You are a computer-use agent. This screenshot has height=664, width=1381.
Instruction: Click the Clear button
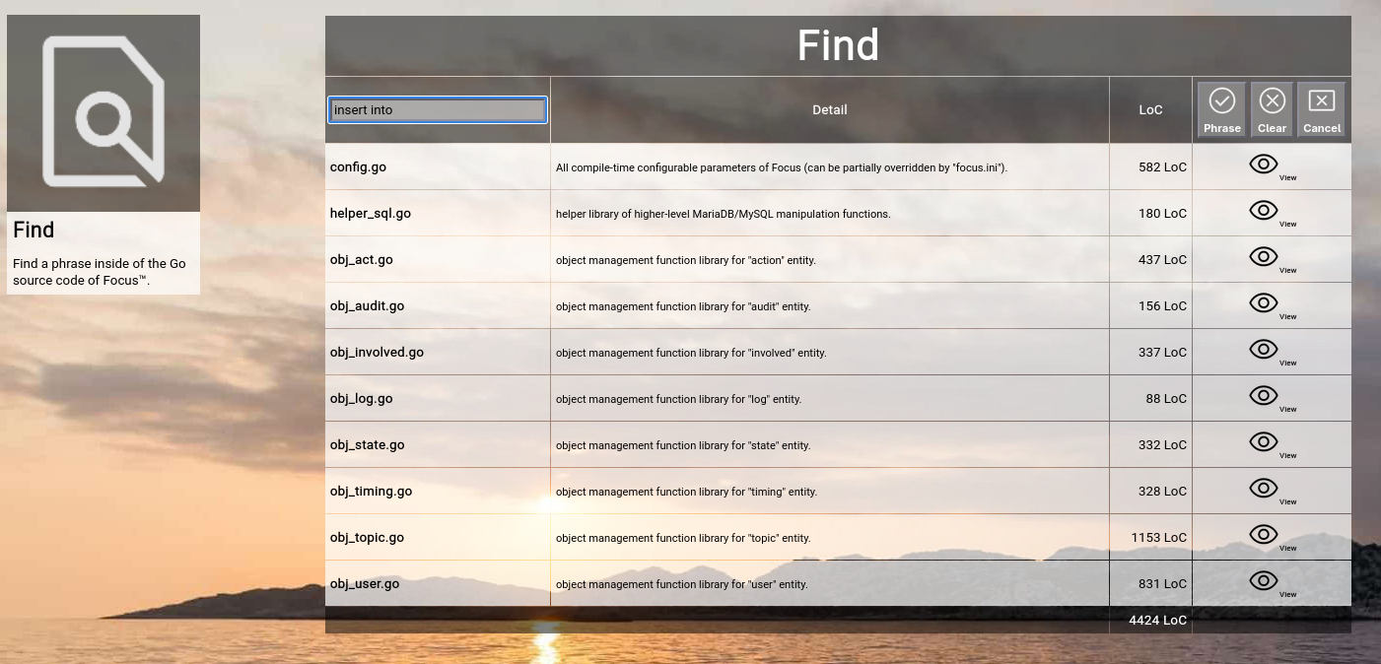1272,109
